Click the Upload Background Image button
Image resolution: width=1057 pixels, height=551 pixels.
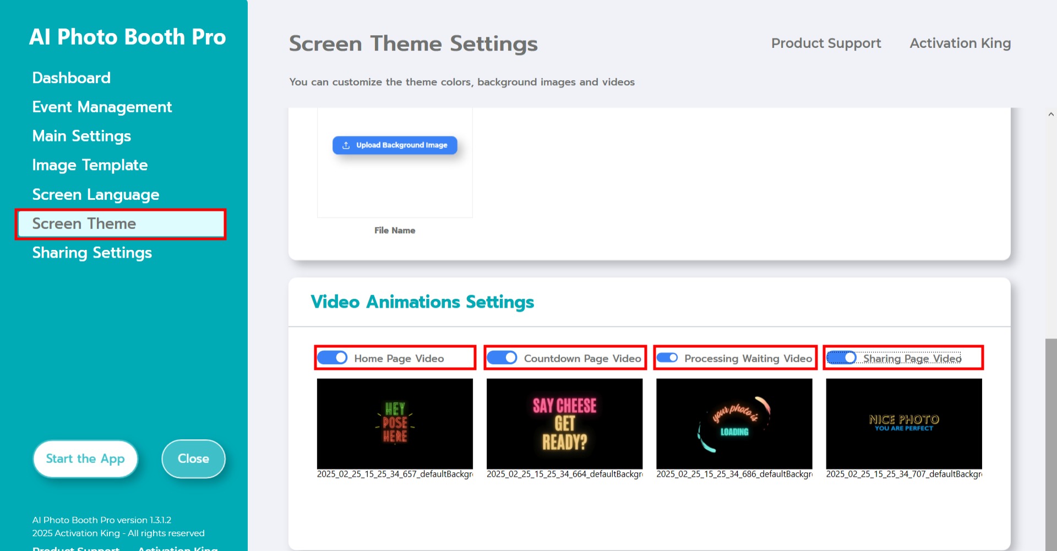[395, 145]
